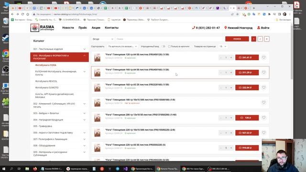The height and width of the screenshot is (172, 306).
Task: Open the Новости menu item
Action: pos(68,28)
